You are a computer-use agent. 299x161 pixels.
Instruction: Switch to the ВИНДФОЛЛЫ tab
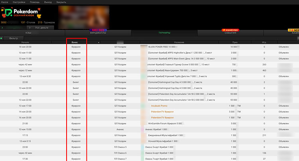click(98, 33)
